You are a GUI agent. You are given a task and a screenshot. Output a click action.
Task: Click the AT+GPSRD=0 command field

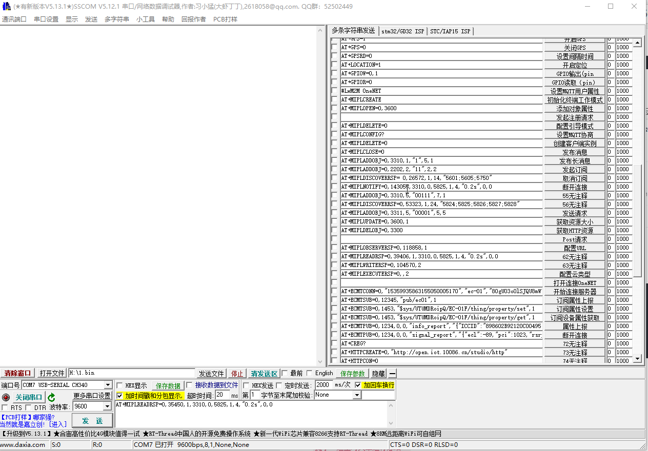[x=441, y=56]
